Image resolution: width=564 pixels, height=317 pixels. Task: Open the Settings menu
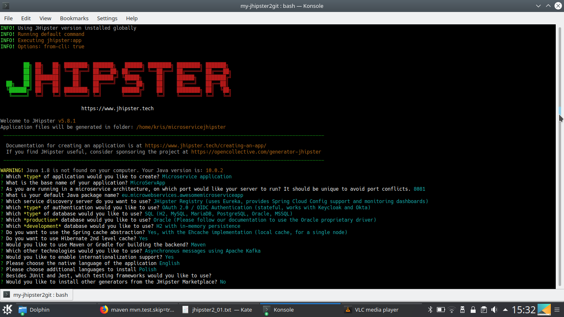[x=107, y=18]
